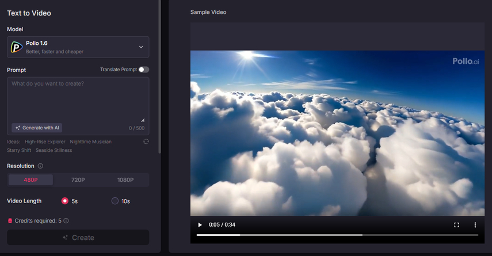
Task: Select the 5s video length option
Action: 65,201
